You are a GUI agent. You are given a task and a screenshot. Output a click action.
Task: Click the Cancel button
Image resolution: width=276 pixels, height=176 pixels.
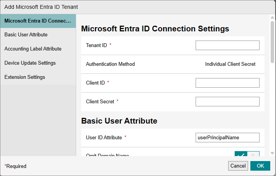pyautogui.click(x=238, y=166)
